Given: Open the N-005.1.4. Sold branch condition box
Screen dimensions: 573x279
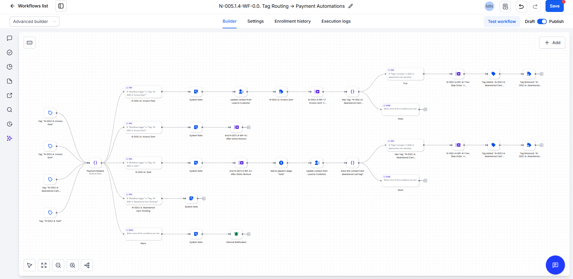Looking at the screenshot, I should click(x=143, y=163).
